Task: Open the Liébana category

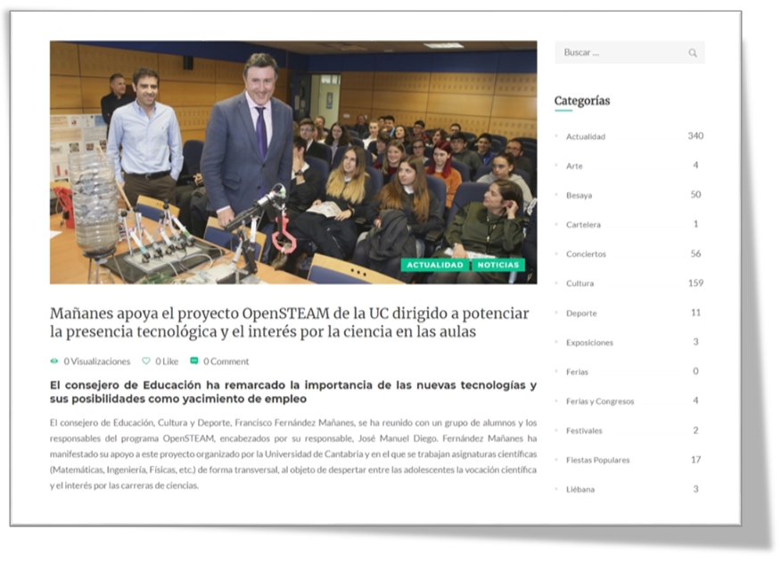Action: point(580,489)
